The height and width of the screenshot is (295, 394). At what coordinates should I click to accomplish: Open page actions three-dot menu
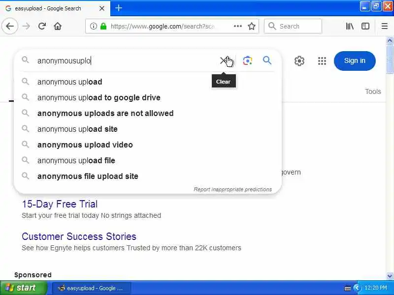point(238,26)
